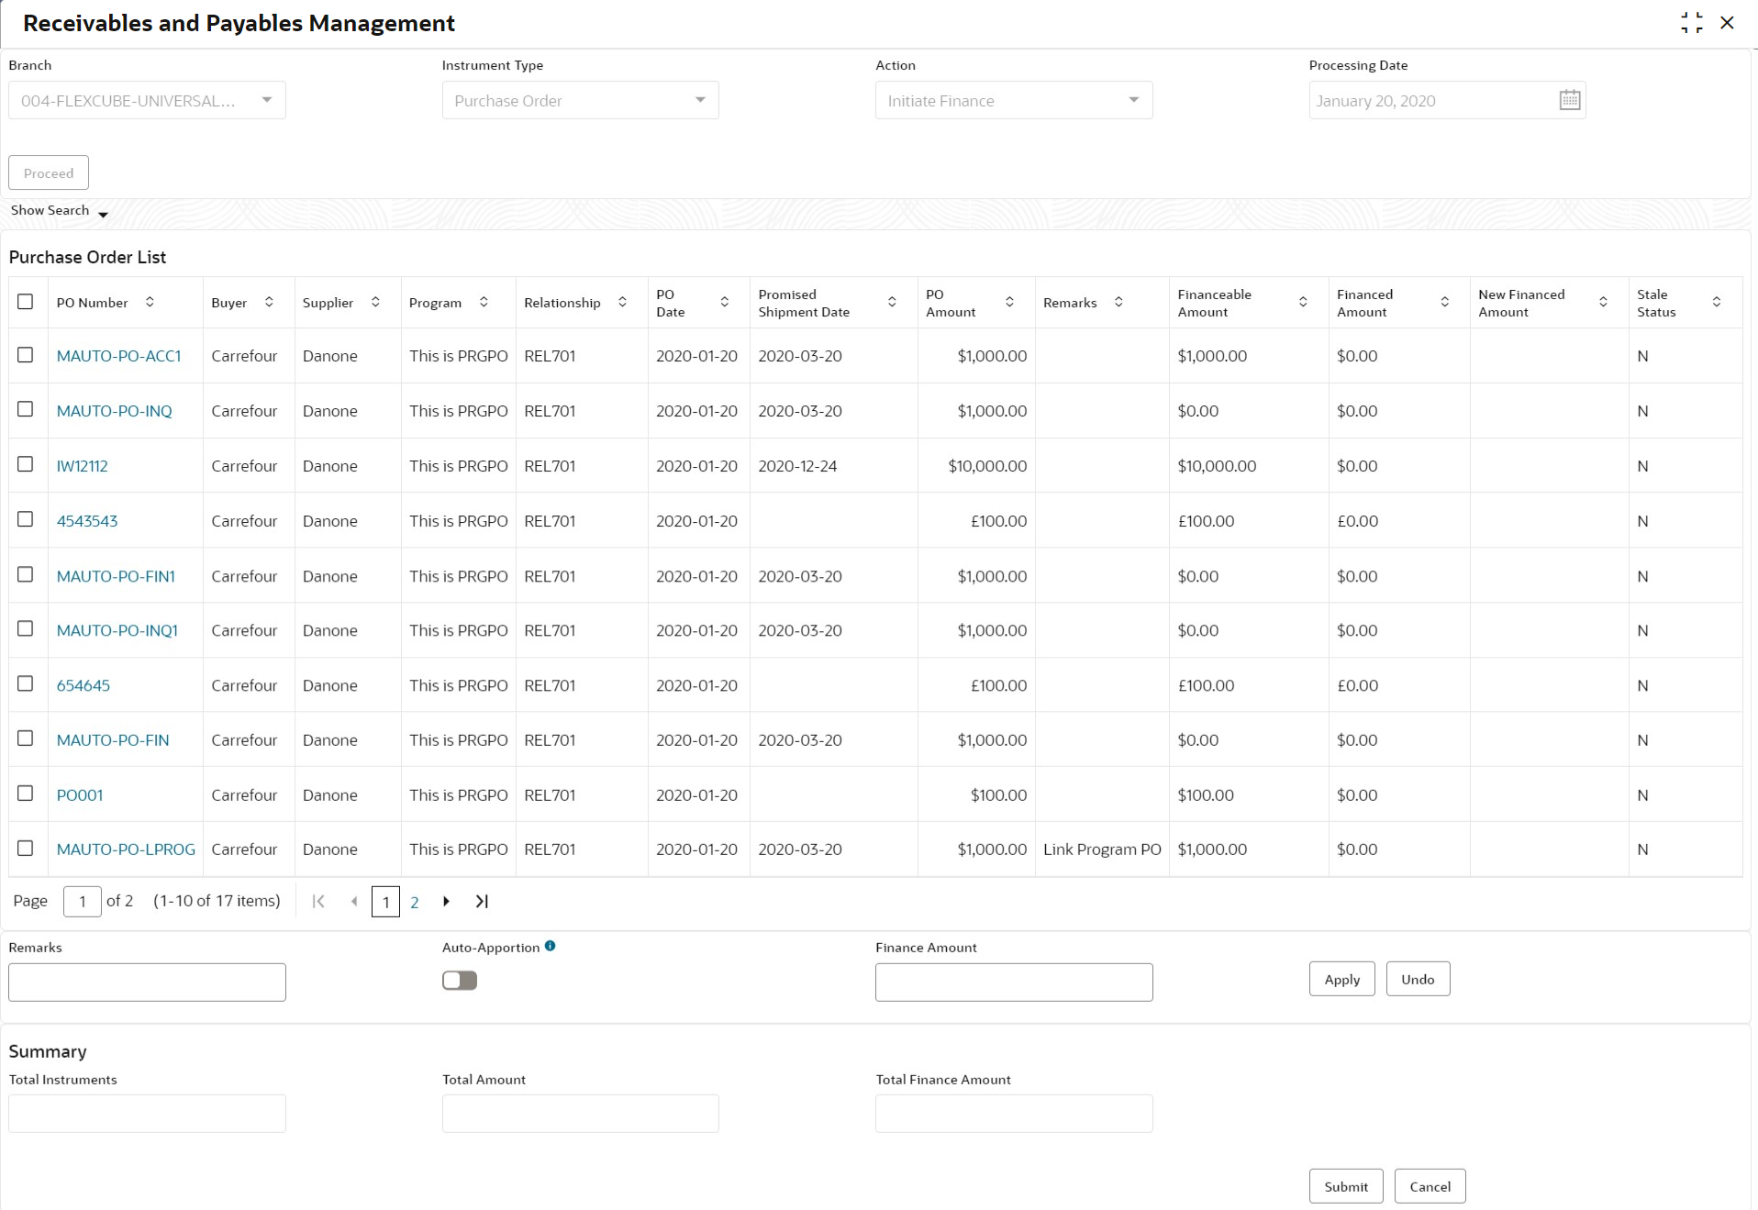
Task: Check the MAUTO-PO-INQ row checkbox
Action: pyautogui.click(x=26, y=409)
